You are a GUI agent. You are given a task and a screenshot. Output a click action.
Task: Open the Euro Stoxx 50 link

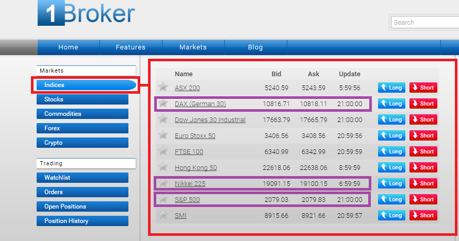(x=195, y=136)
